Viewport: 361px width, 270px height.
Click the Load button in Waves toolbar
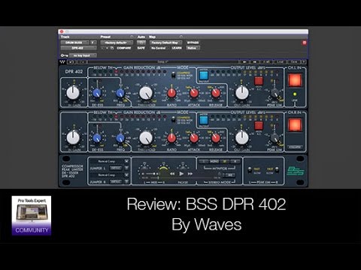tap(280, 61)
